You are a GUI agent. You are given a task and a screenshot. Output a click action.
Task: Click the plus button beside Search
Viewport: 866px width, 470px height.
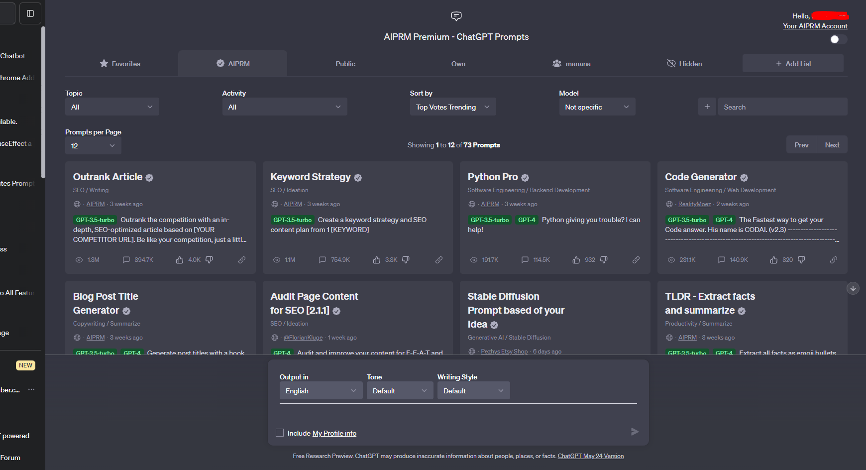pyautogui.click(x=707, y=107)
